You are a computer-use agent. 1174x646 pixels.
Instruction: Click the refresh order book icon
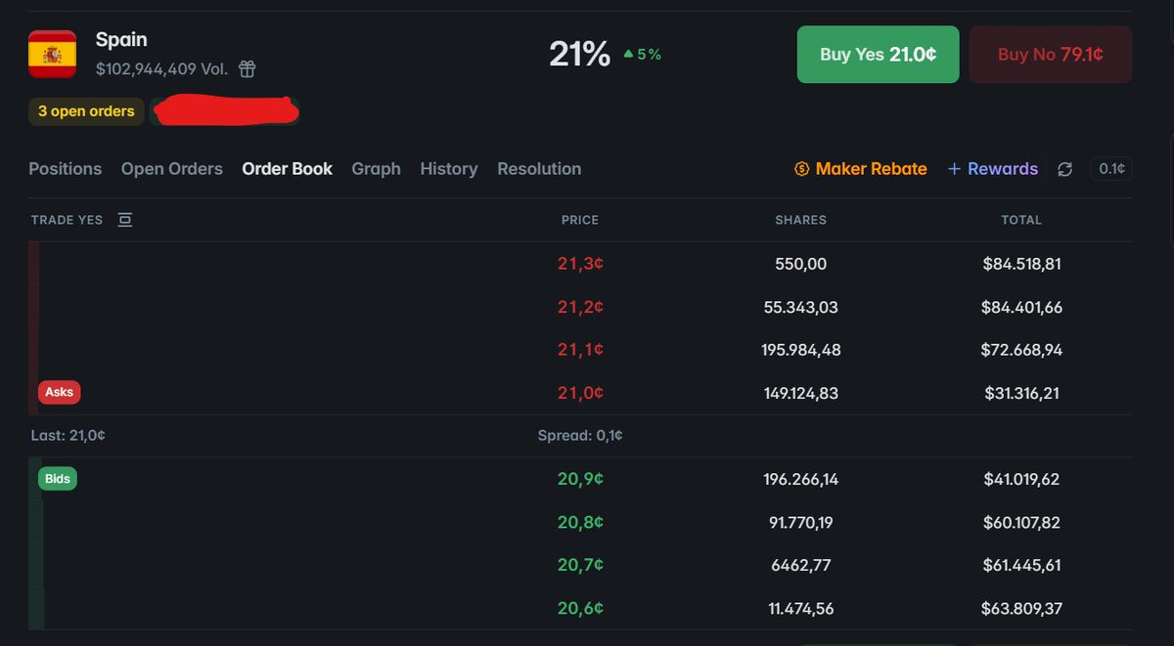pyautogui.click(x=1065, y=169)
